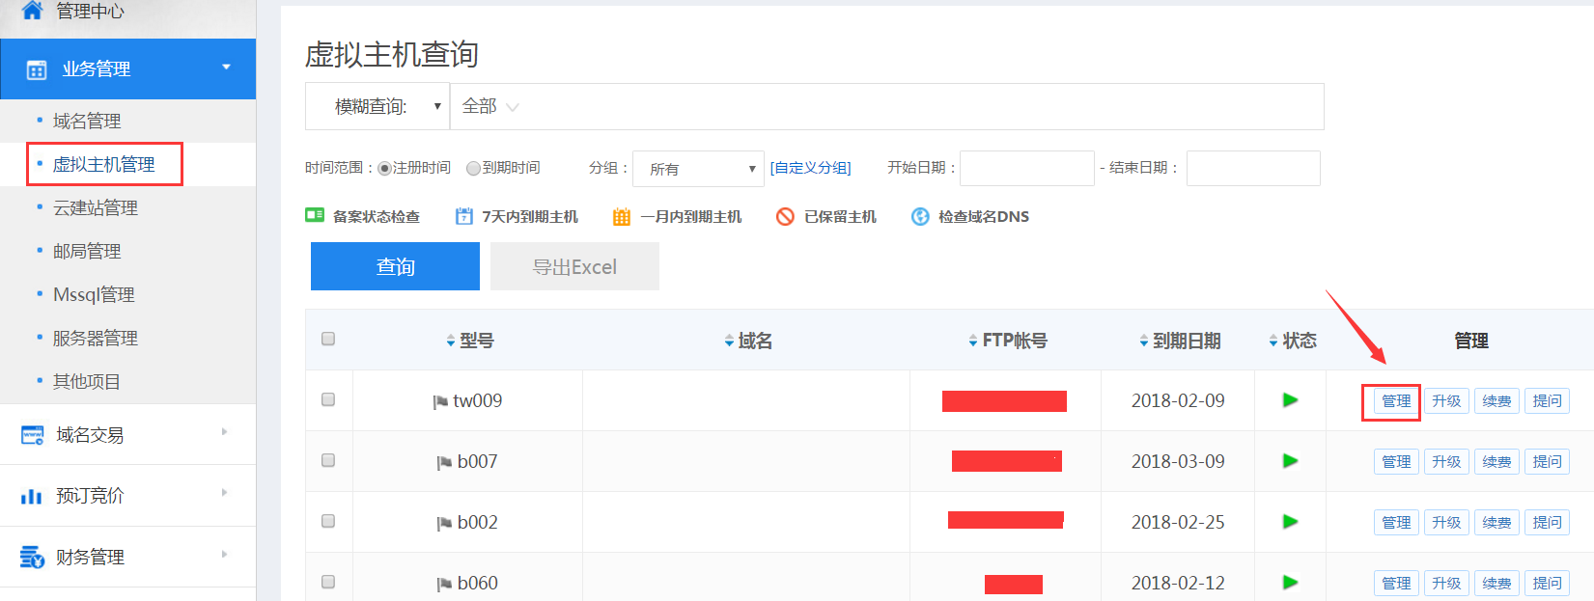The height and width of the screenshot is (601, 1594).
Task: Open the 自定义分组 link
Action: 810,168
